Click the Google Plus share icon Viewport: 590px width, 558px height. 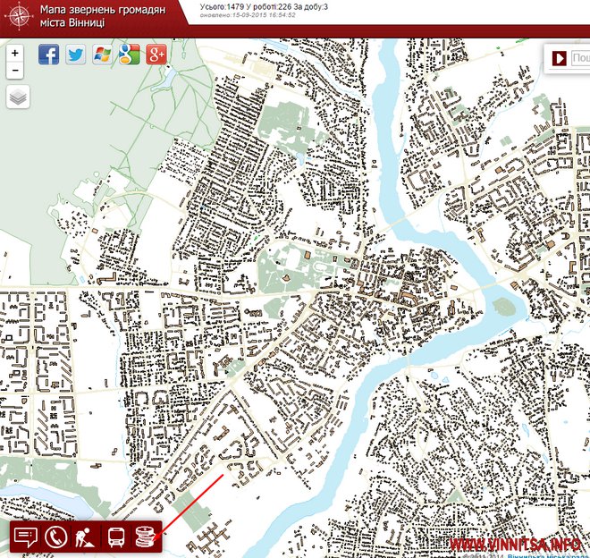click(x=157, y=55)
